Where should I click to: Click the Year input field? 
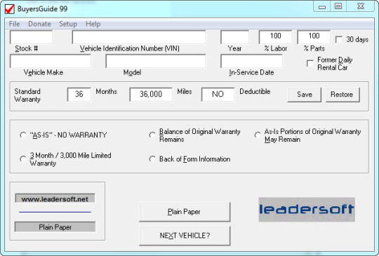[234, 37]
